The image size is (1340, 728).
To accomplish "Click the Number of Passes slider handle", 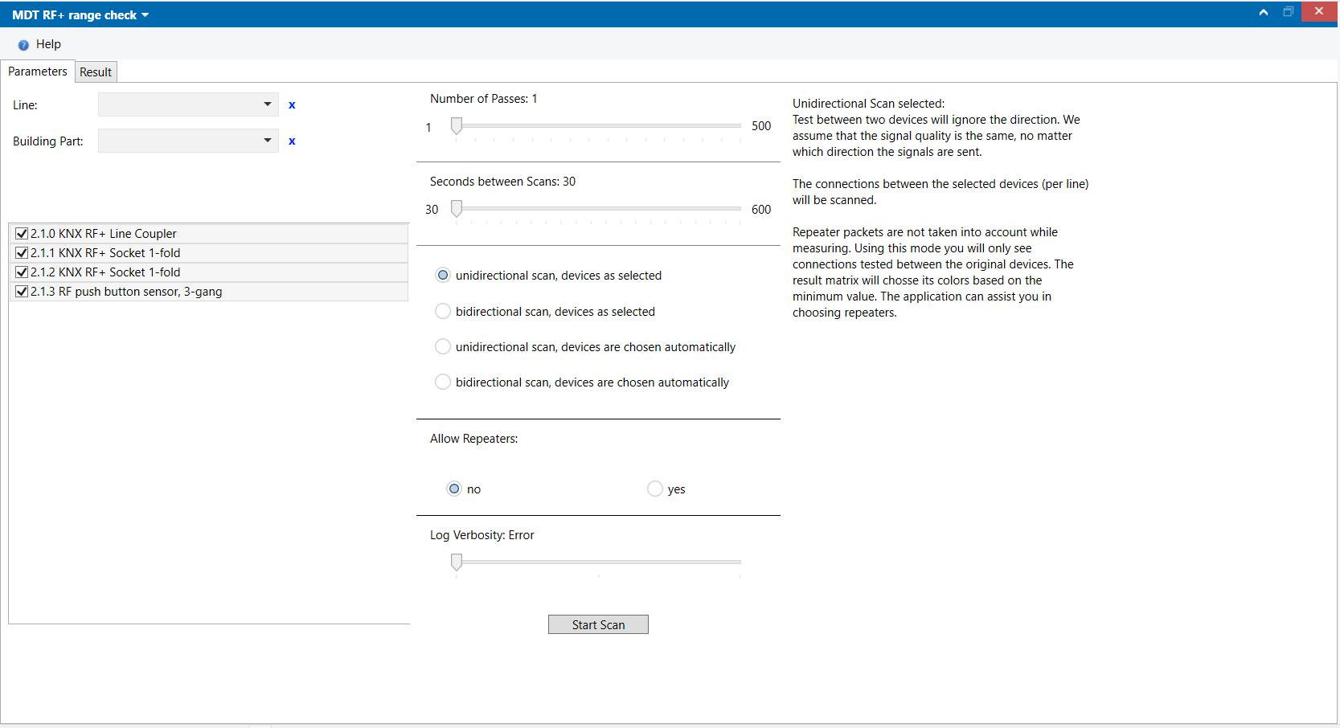I will click(x=457, y=125).
